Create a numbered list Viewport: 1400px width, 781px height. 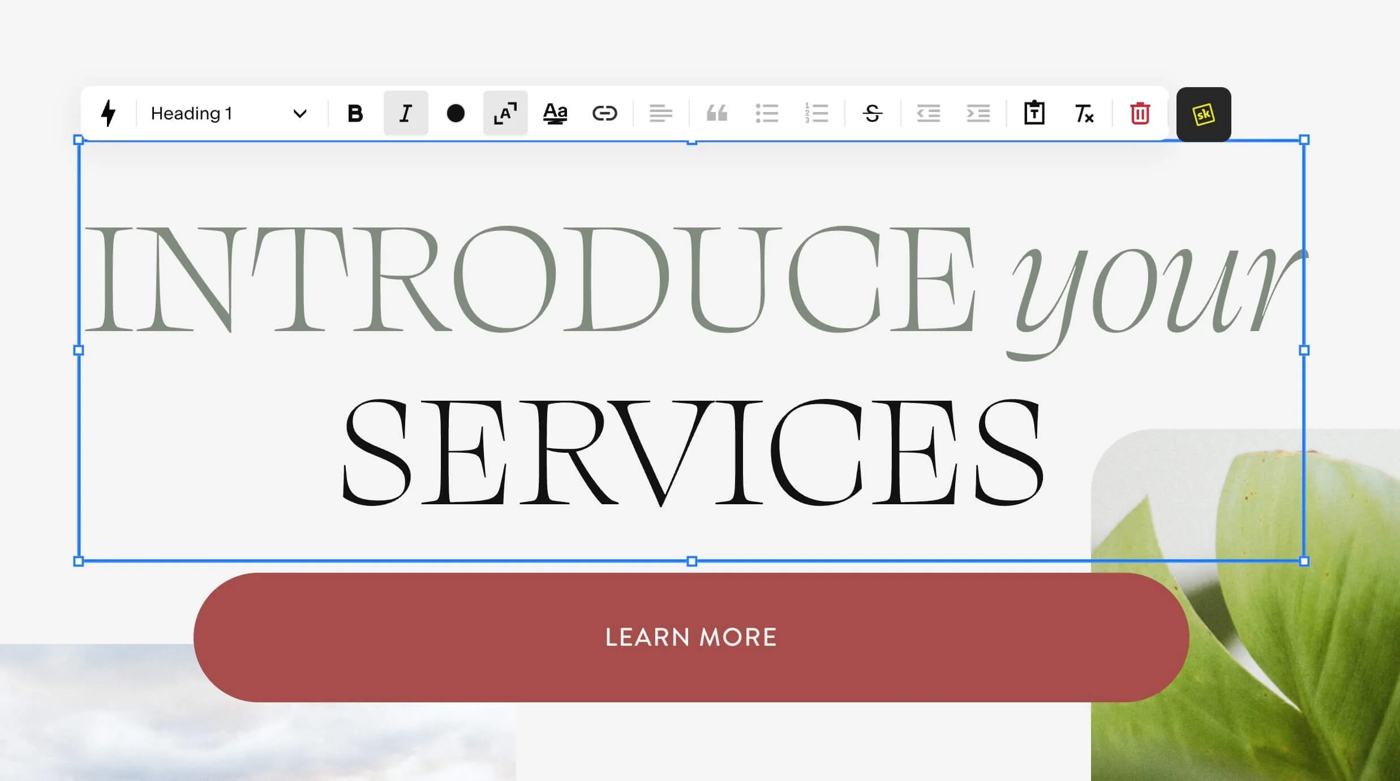coord(816,114)
